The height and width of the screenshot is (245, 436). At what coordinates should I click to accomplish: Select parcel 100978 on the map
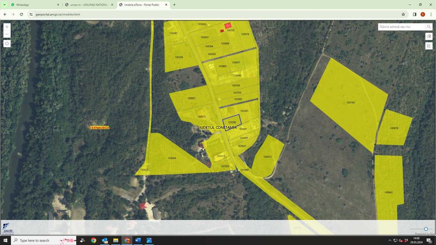pos(394,128)
